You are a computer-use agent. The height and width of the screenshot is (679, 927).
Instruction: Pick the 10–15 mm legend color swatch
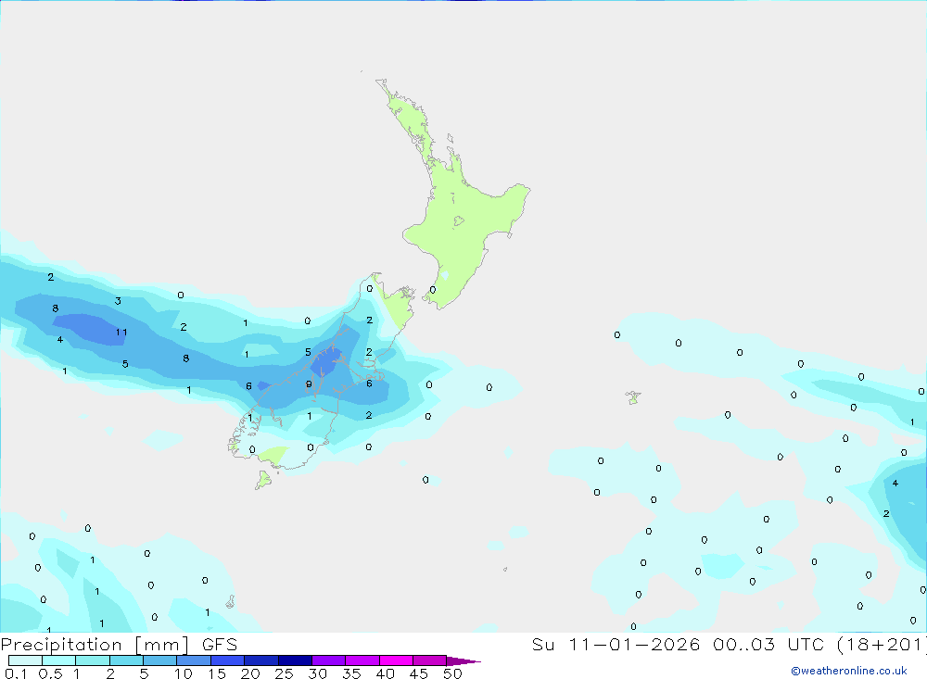[x=194, y=660]
